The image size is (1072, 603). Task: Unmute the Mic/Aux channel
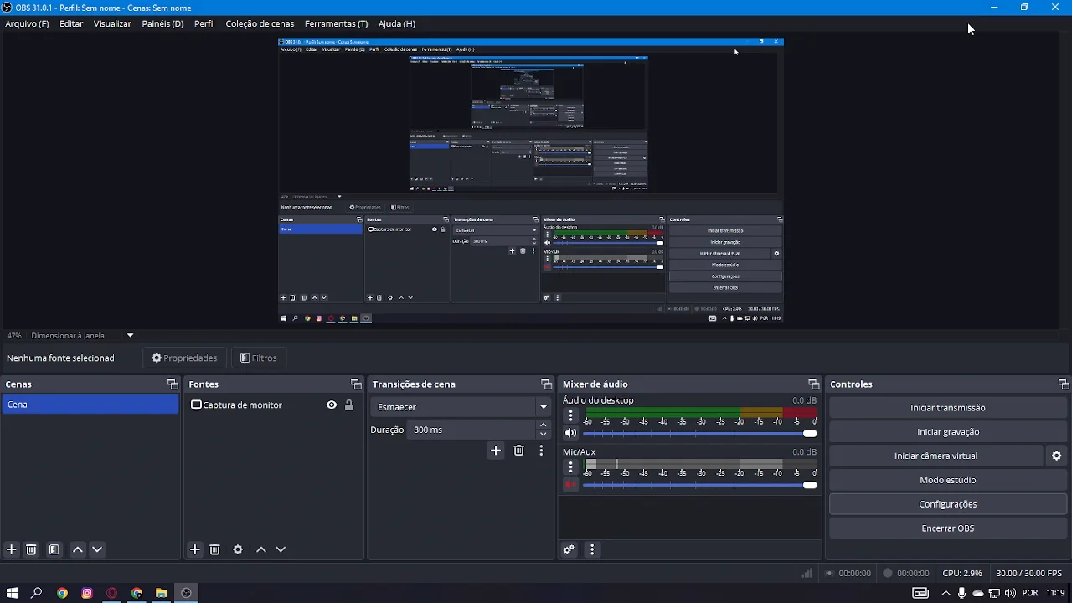point(571,484)
